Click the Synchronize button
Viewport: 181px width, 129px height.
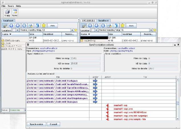[x=36, y=124]
